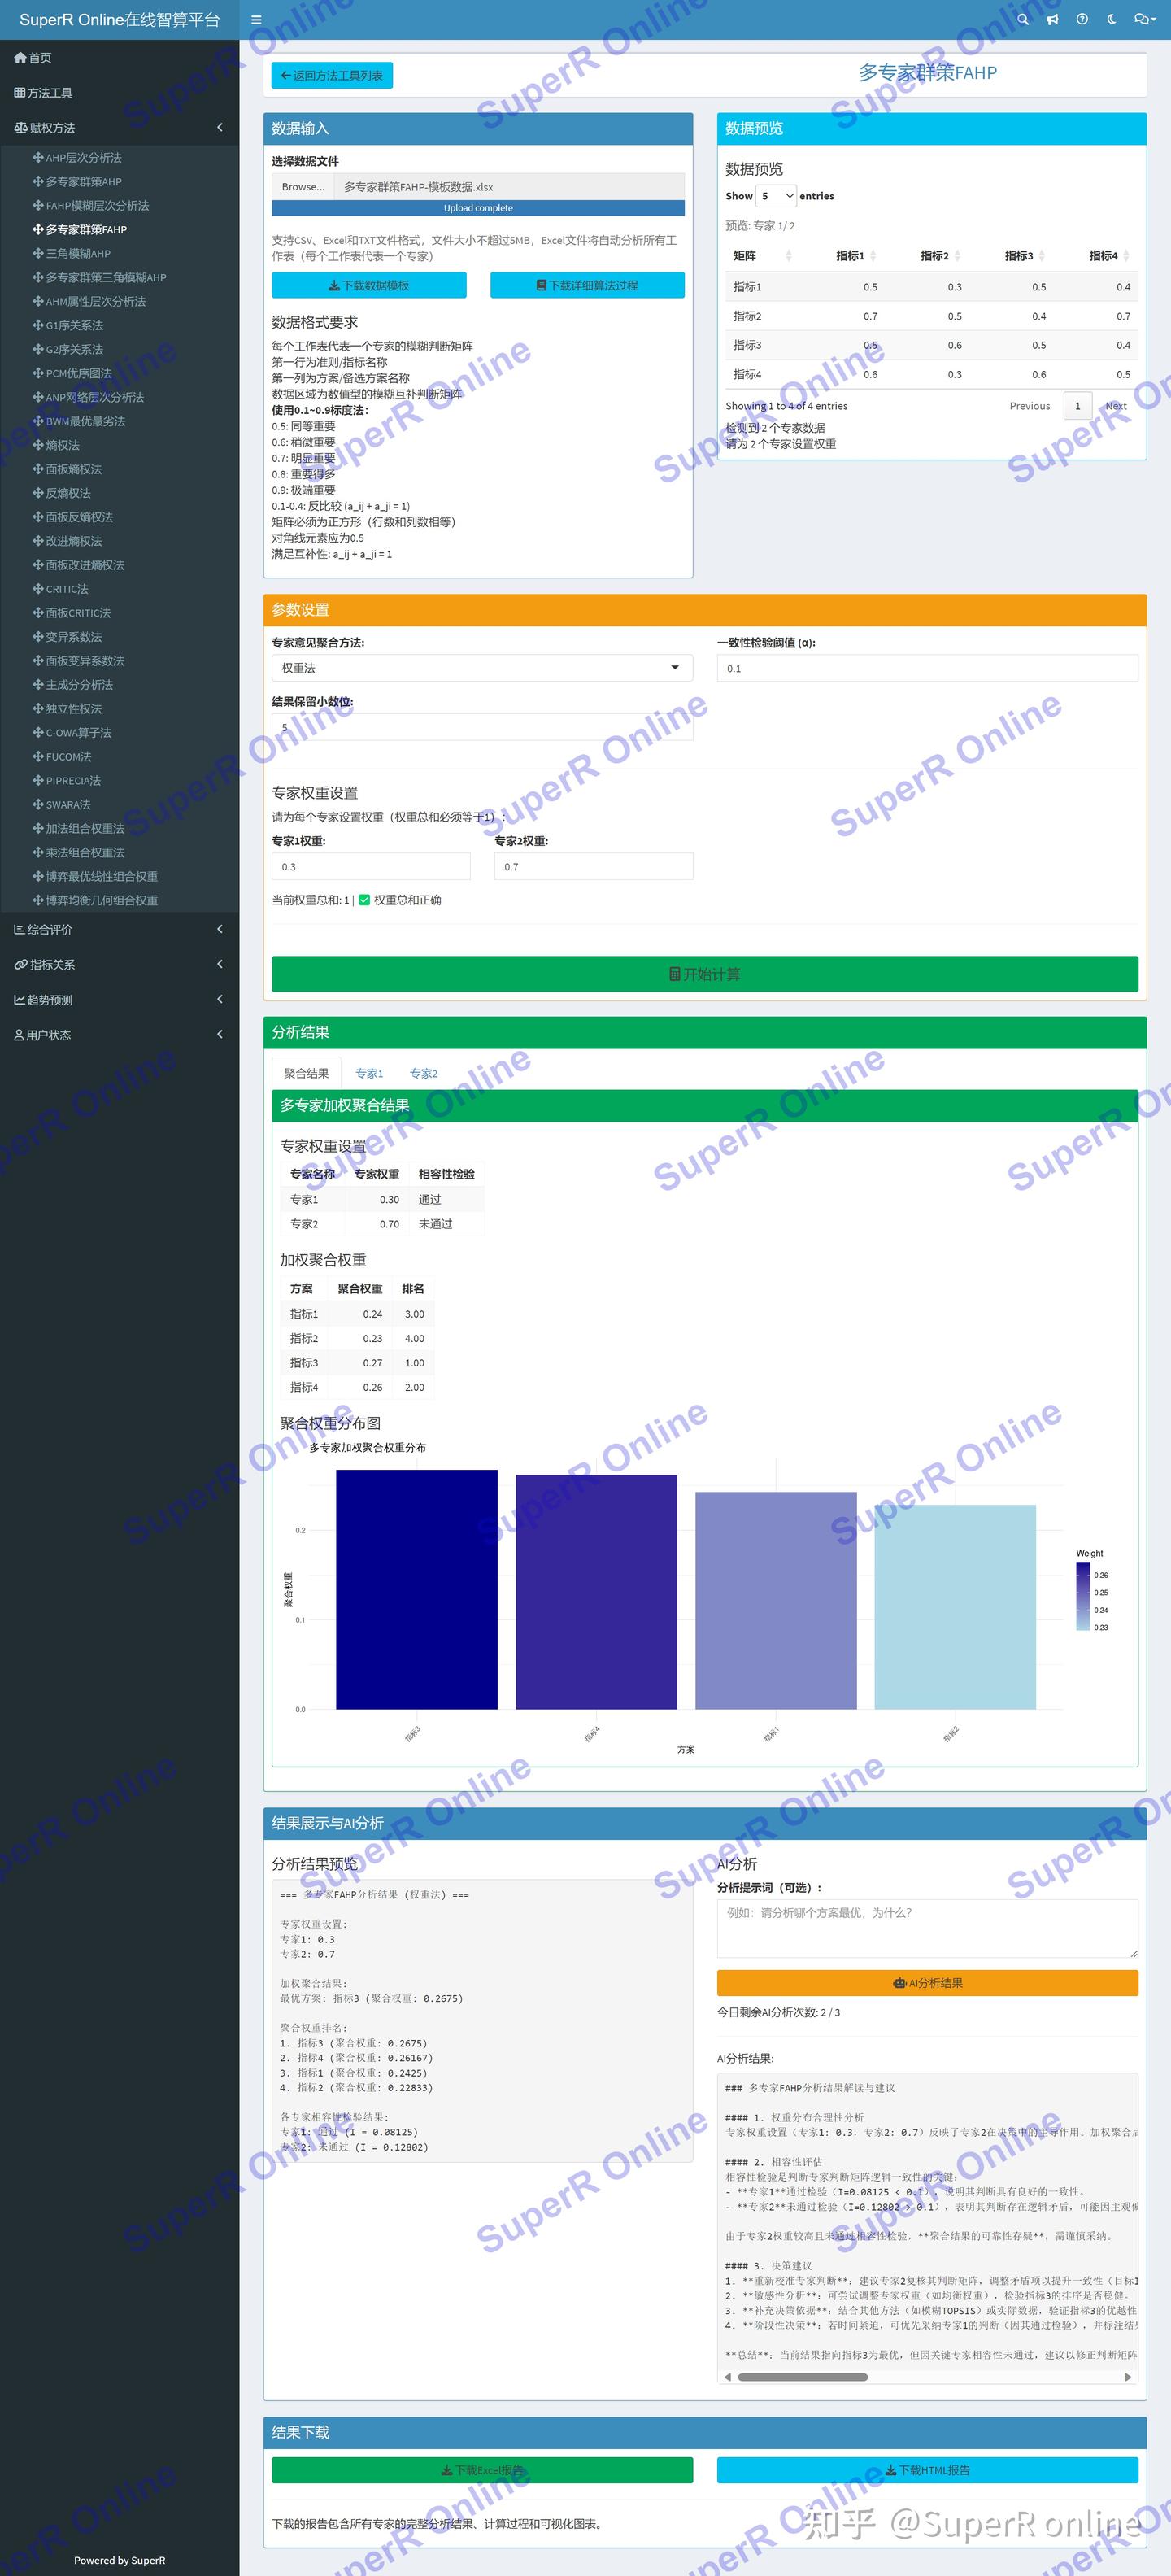Click the green 开始计算 button
1171x2576 pixels.
point(704,974)
